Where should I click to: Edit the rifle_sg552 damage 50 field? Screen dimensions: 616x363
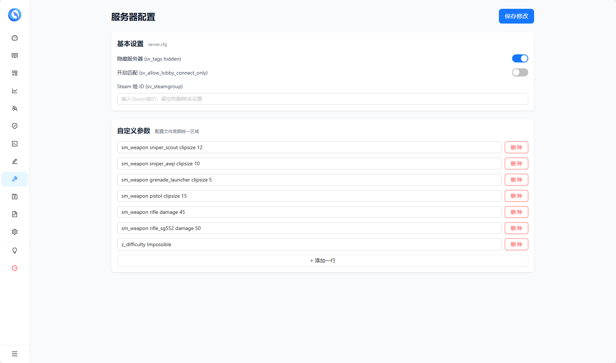pyautogui.click(x=309, y=228)
